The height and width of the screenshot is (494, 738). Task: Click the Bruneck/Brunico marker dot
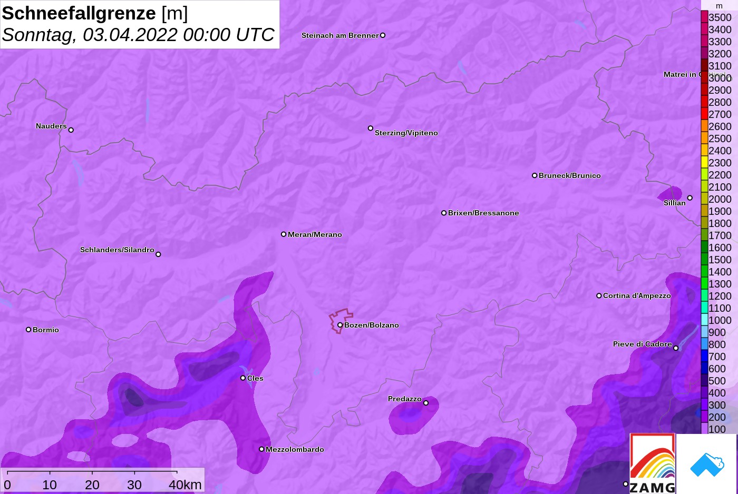click(x=535, y=175)
